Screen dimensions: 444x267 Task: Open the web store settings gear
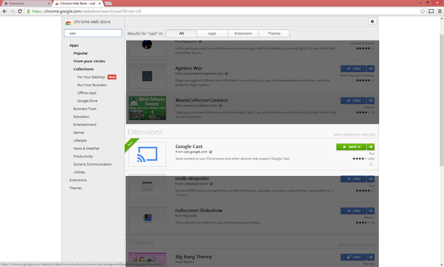(x=372, y=21)
